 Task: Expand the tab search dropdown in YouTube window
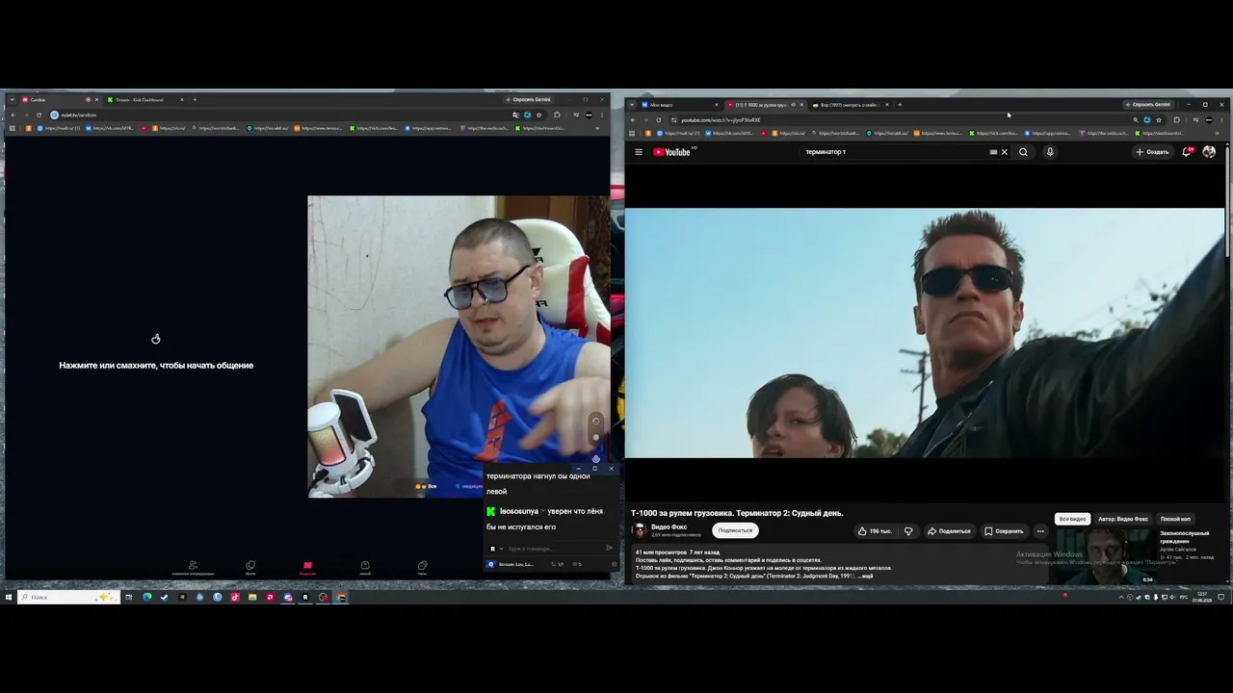click(632, 105)
